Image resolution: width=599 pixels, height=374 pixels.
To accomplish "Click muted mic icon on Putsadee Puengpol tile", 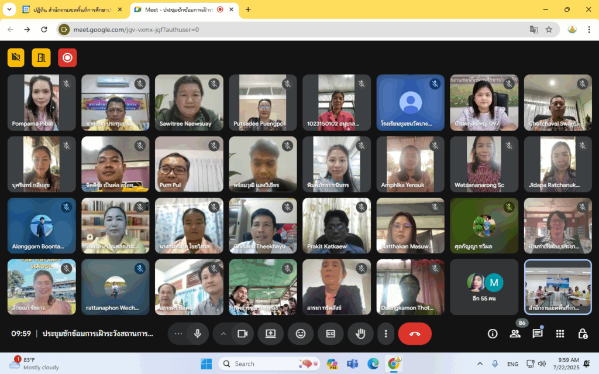I will pyautogui.click(x=288, y=84).
